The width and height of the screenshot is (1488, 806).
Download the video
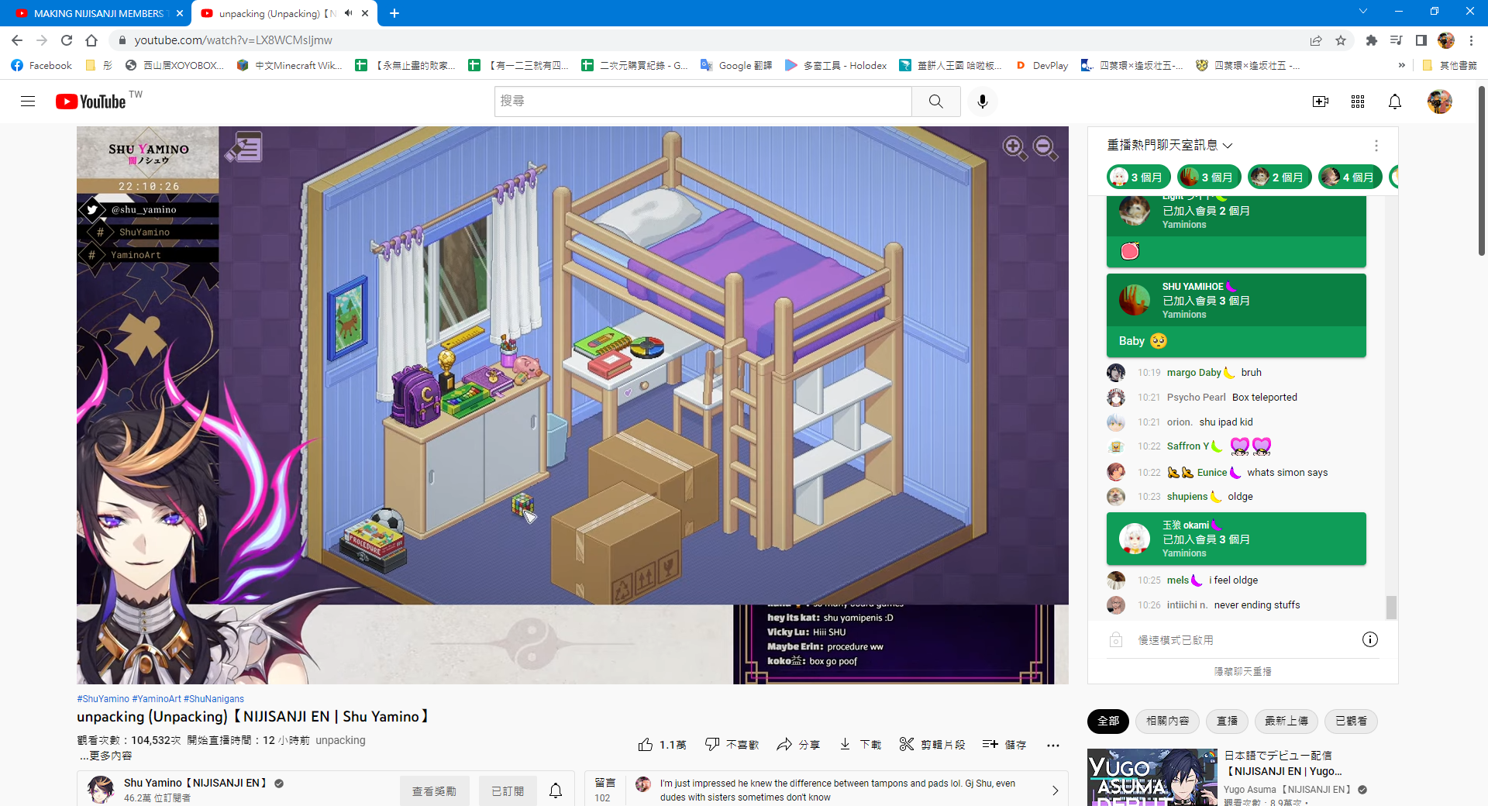click(x=860, y=745)
